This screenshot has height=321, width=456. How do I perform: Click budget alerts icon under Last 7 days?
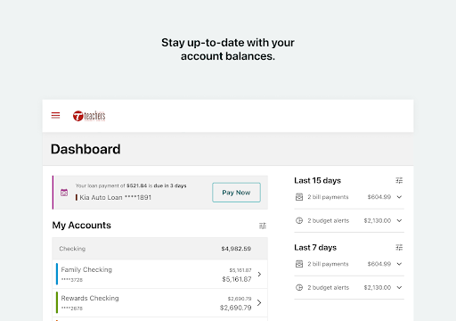299,287
